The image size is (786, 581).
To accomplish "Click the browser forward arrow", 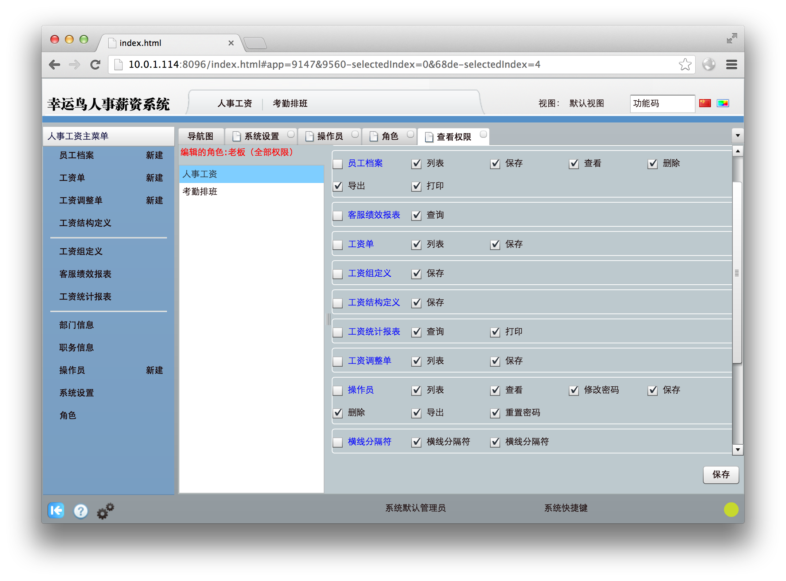I will pyautogui.click(x=75, y=65).
